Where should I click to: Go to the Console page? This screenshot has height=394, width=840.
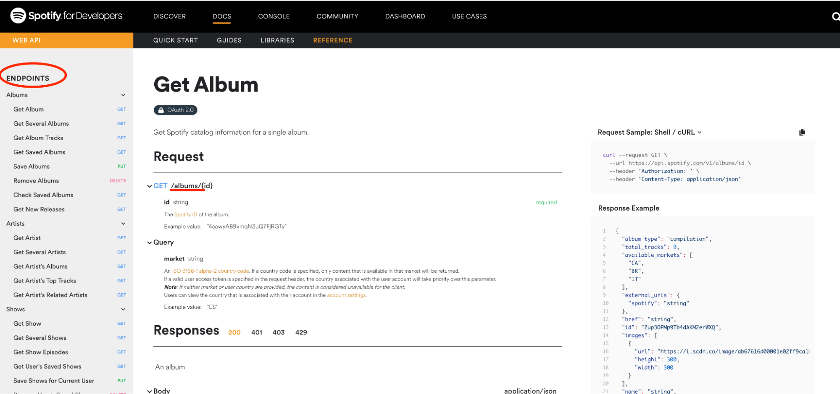click(x=274, y=16)
